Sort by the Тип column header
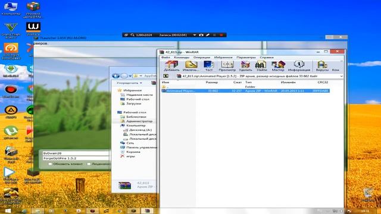 tap(248, 82)
